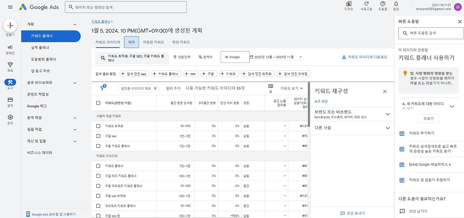Click the 키워드 플래너 breadcrumb link
This screenshot has width=464, height=218.
click(x=101, y=22)
